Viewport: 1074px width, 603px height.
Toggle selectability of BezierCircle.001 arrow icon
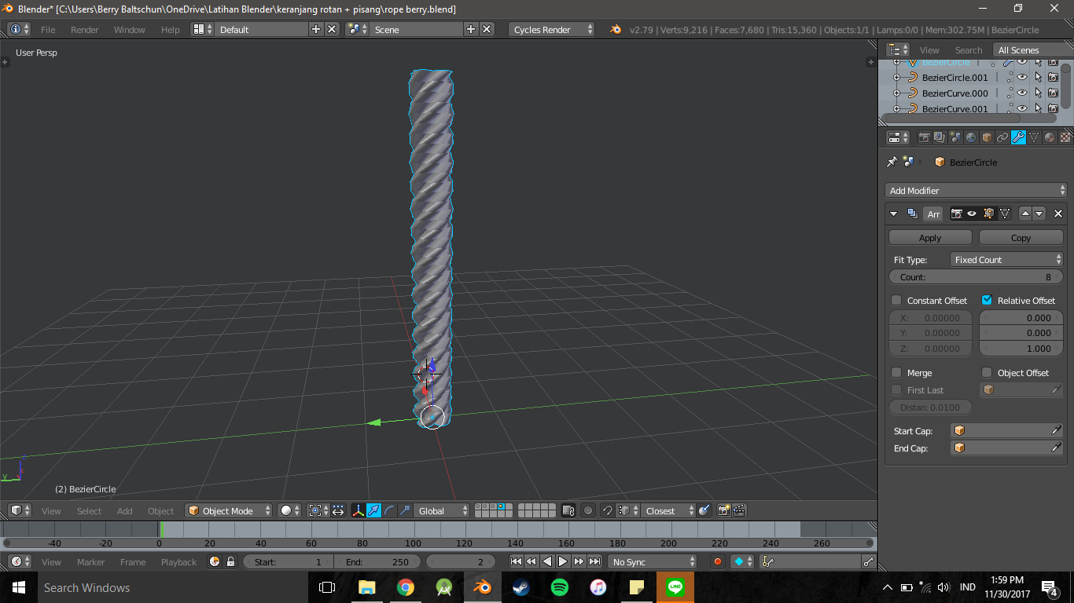(x=1038, y=78)
